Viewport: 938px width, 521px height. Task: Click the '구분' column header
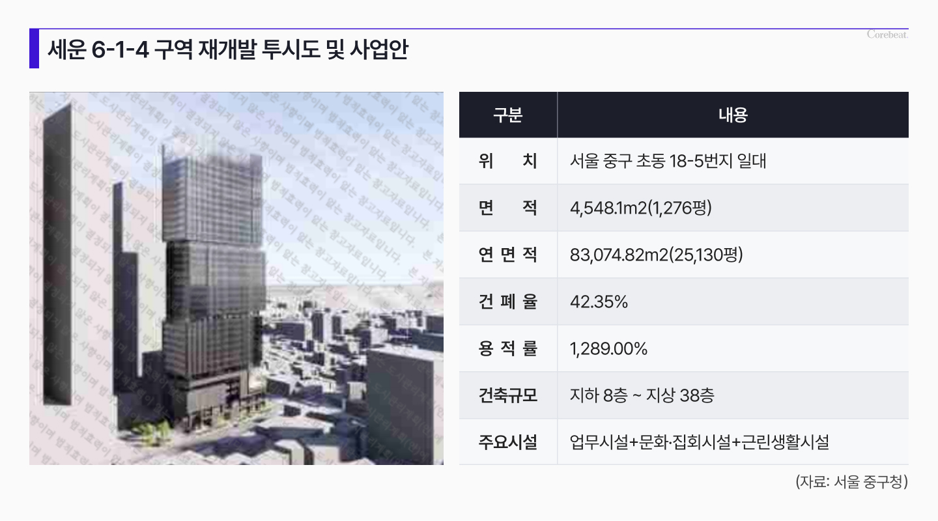pos(507,115)
